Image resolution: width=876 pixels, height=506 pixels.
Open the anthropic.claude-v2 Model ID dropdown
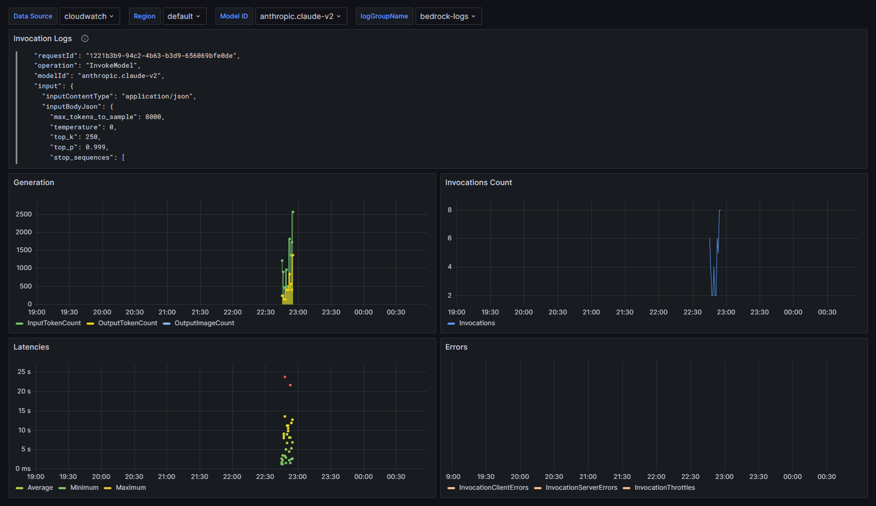coord(300,16)
